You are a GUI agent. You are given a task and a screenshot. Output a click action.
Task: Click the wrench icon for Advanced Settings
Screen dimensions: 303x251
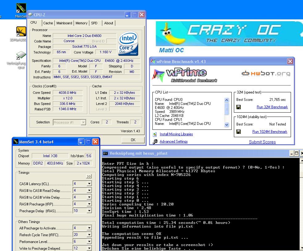pos(155,142)
